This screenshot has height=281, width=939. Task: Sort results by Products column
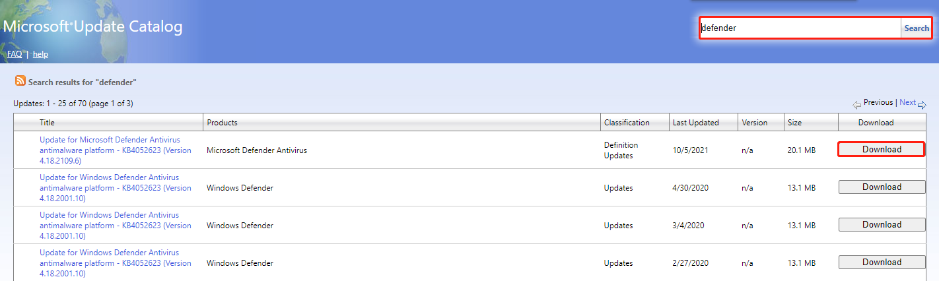[222, 123]
